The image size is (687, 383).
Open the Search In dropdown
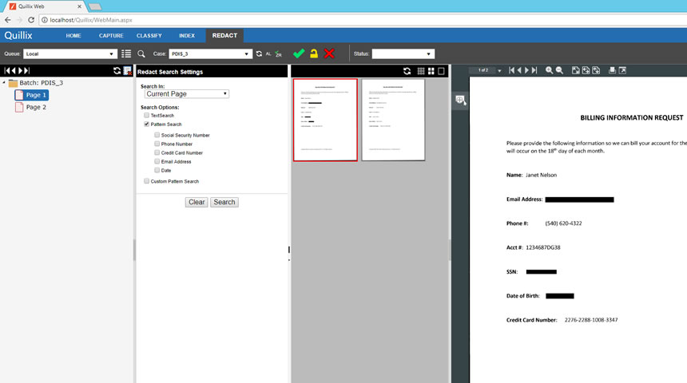coord(186,94)
